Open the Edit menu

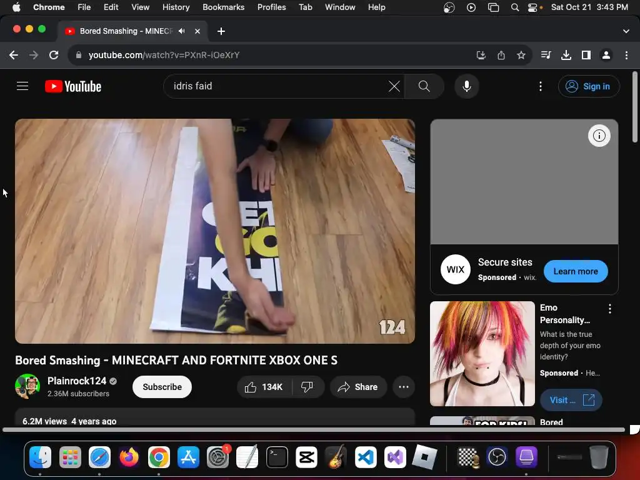(x=111, y=7)
